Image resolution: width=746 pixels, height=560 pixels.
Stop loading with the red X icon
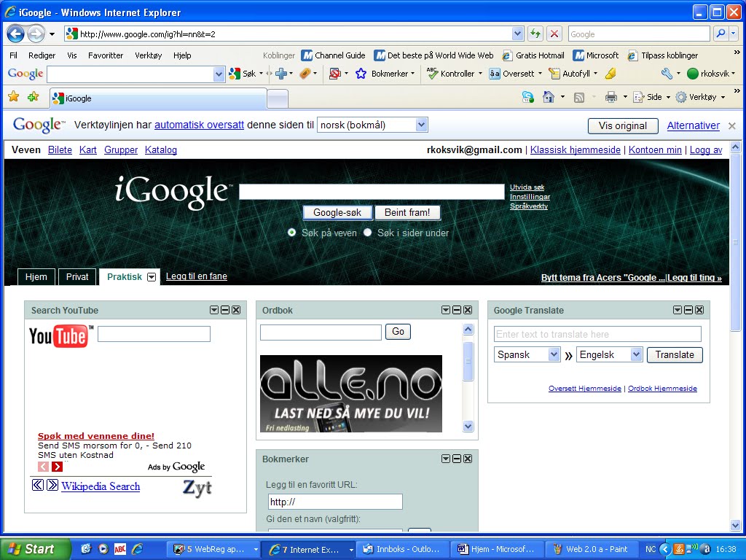tap(554, 34)
